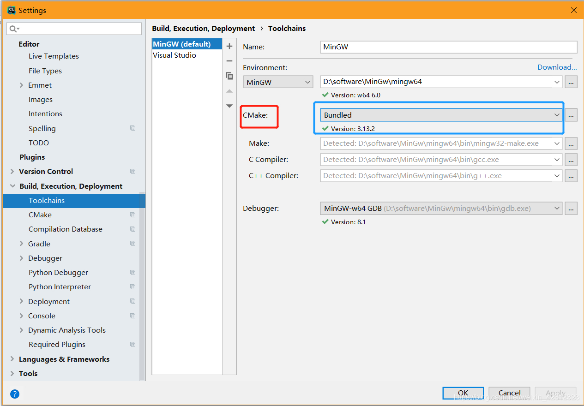Click project-level icon next to Gradle
Image resolution: width=584 pixels, height=406 pixels.
click(133, 244)
